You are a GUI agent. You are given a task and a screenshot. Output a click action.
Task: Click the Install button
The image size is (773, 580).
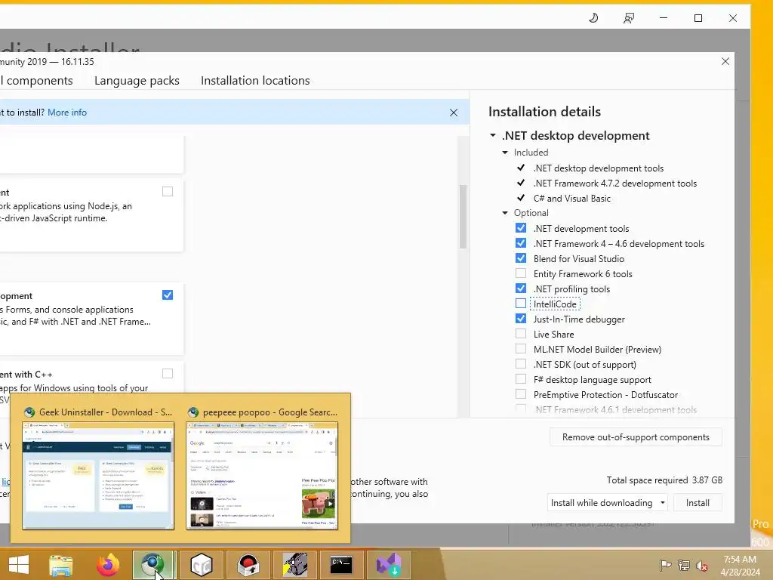tap(698, 502)
